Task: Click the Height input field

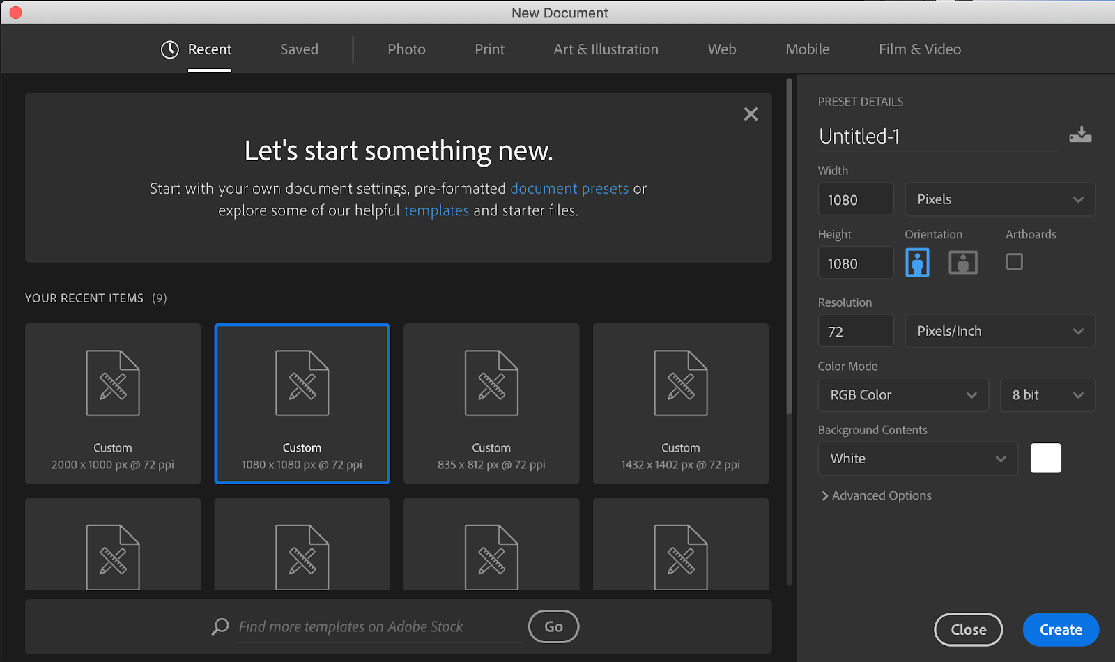Action: [x=856, y=263]
